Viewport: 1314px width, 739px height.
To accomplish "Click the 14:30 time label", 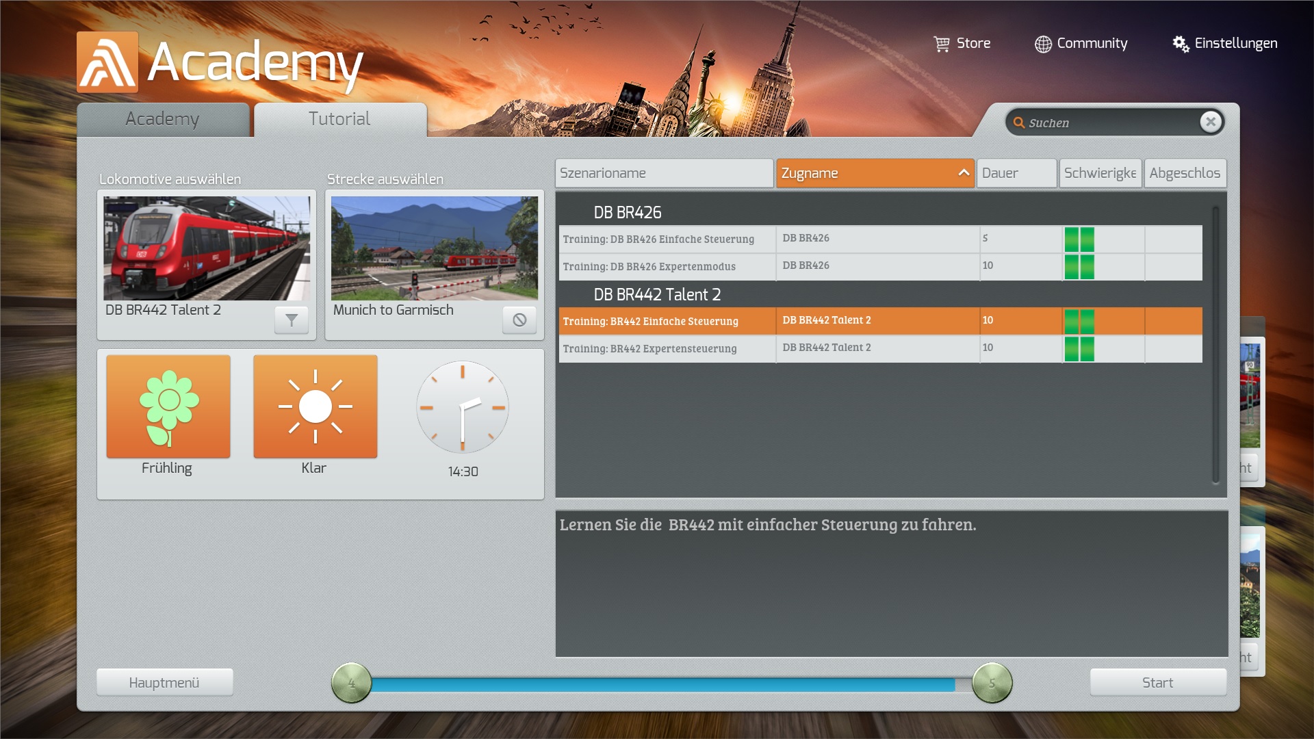I will [463, 471].
